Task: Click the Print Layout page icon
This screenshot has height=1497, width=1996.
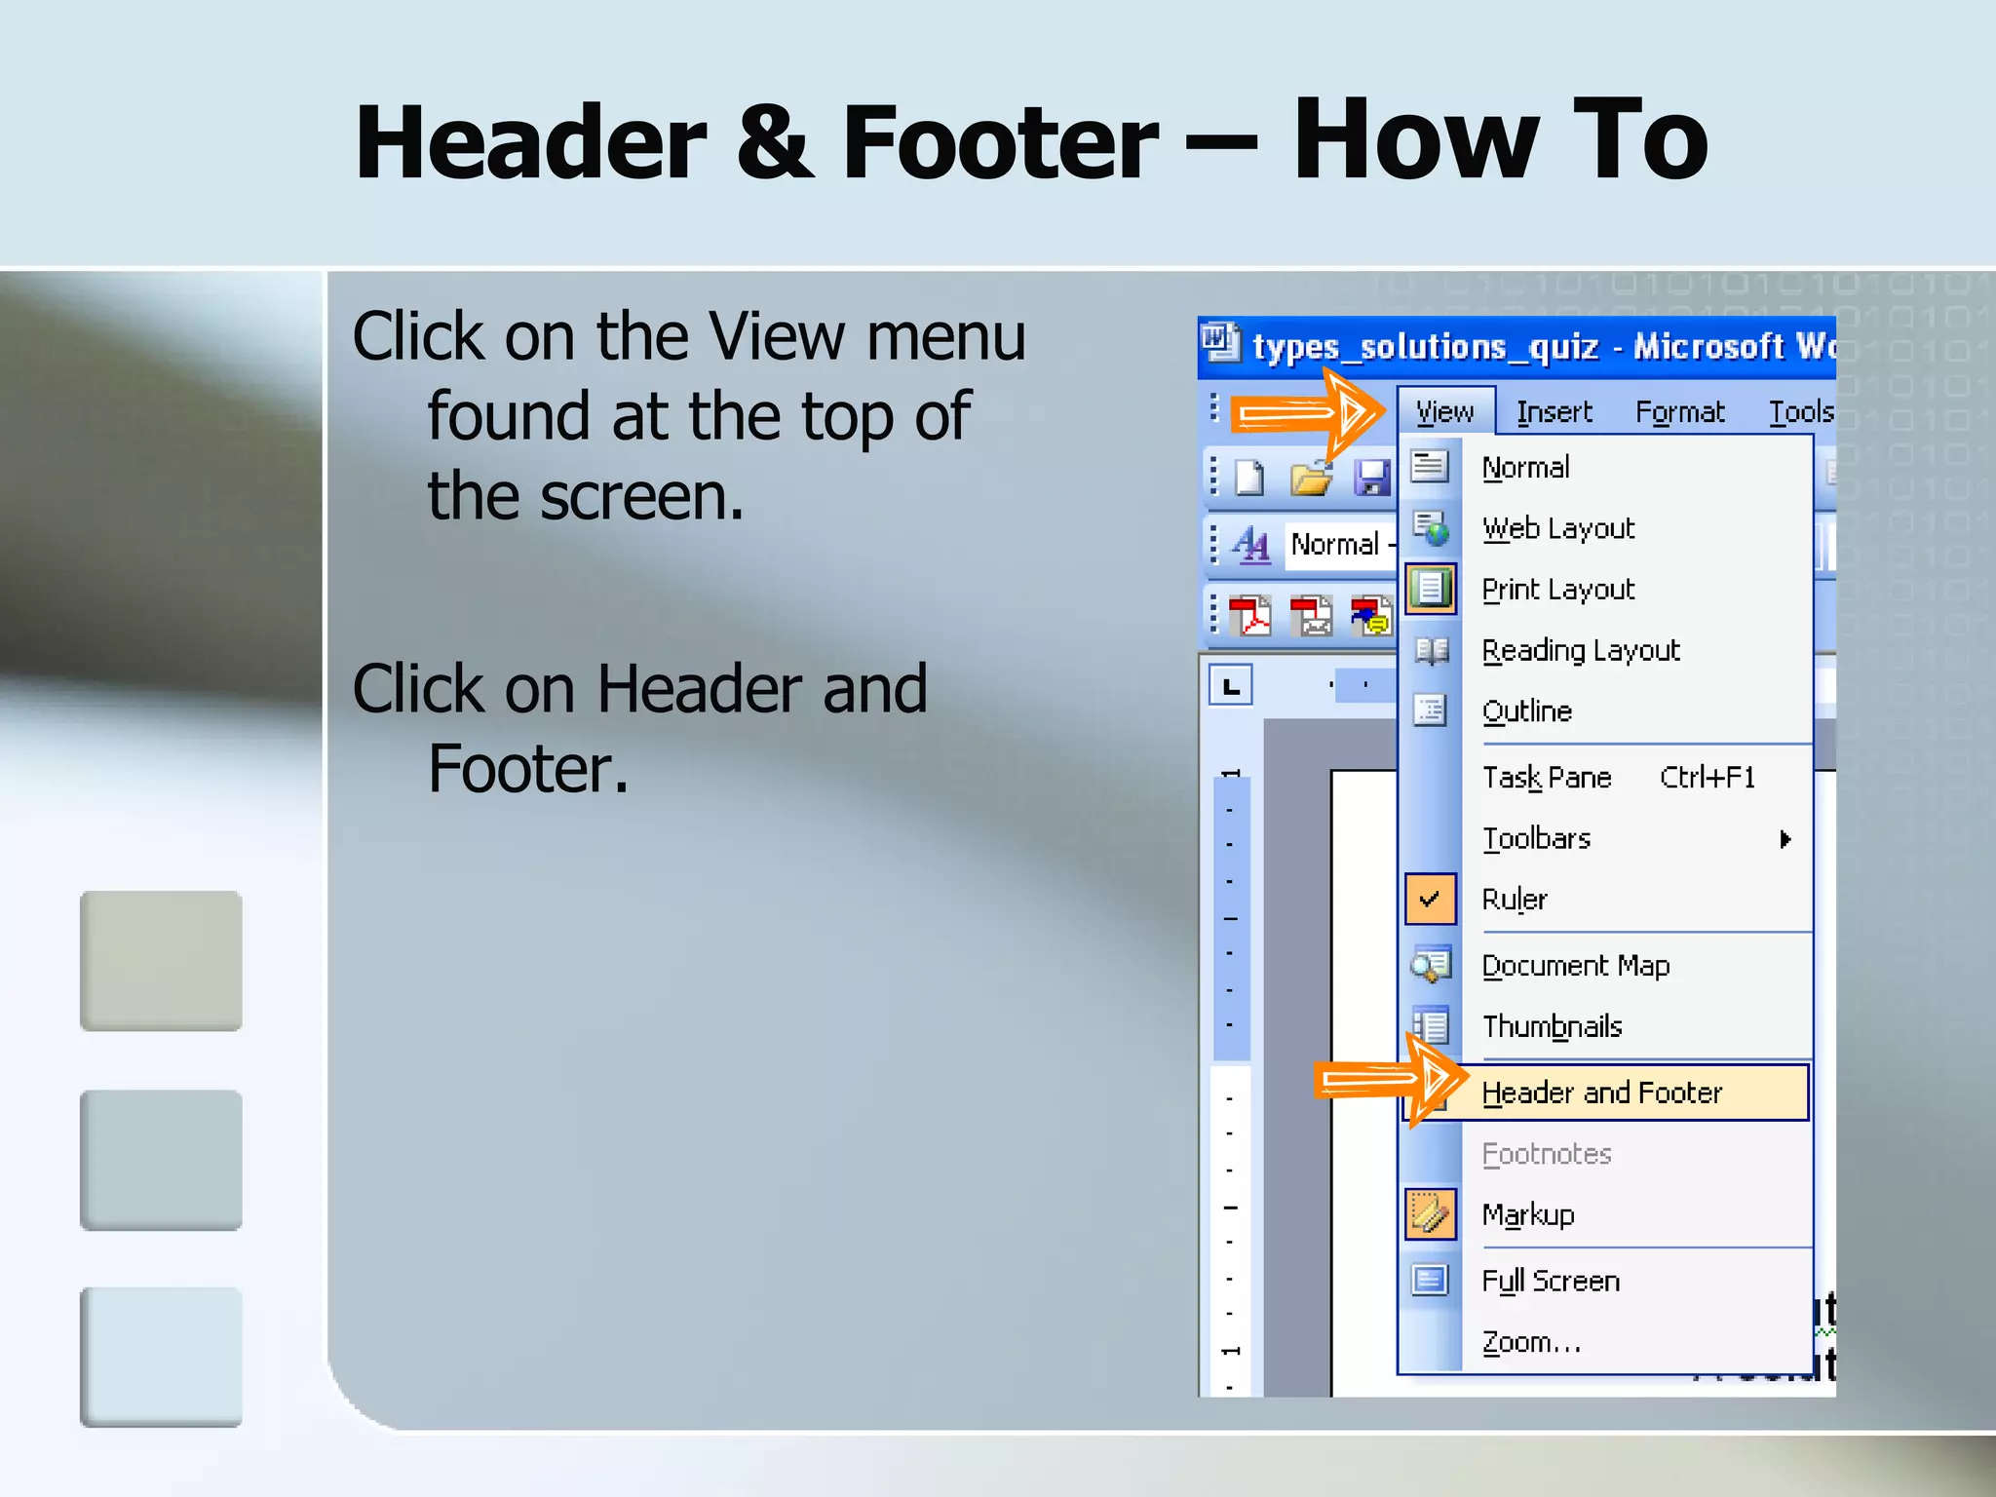Action: tap(1431, 589)
